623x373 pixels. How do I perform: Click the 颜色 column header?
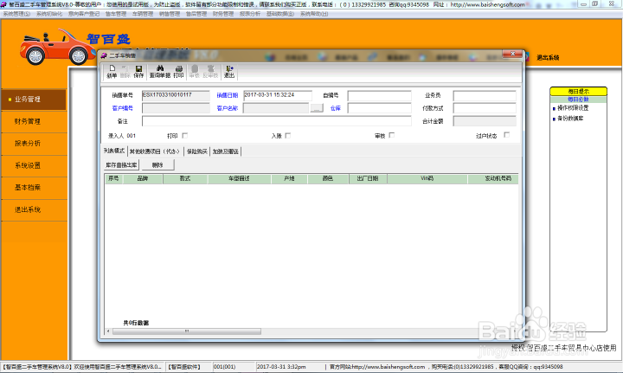pyautogui.click(x=328, y=179)
